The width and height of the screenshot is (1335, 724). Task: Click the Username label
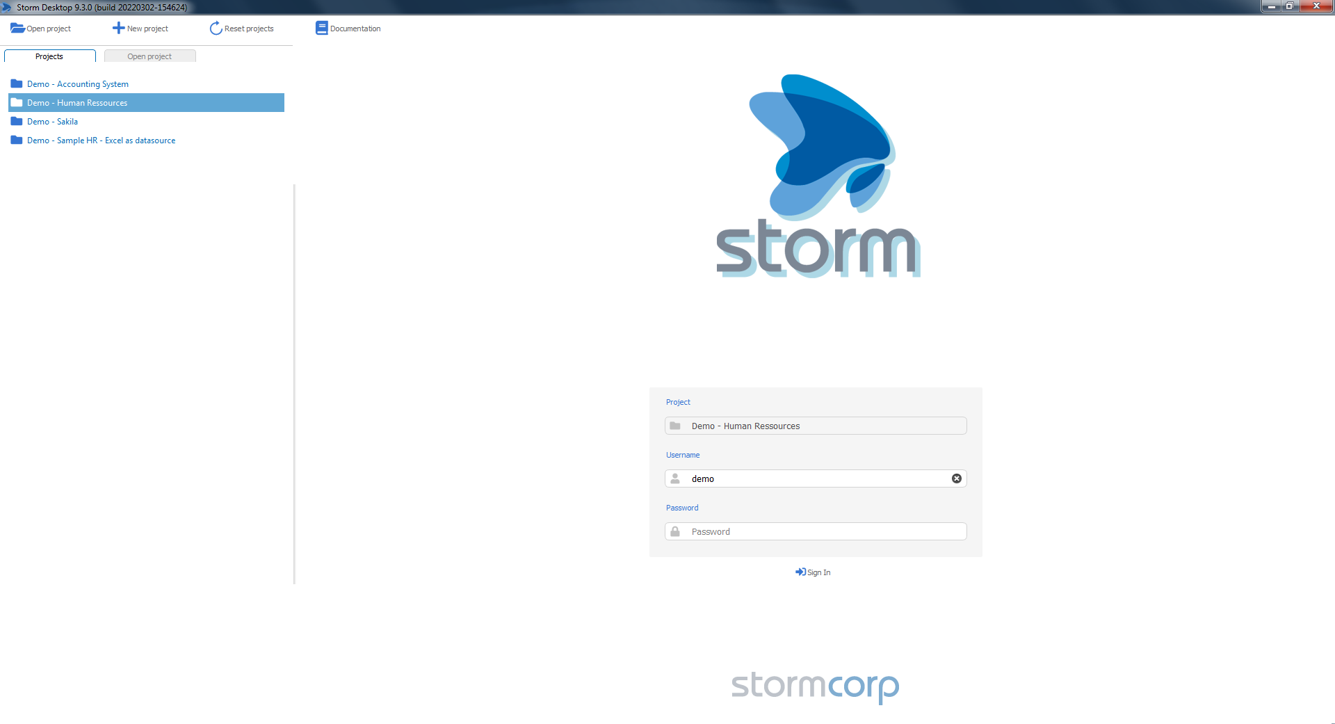(683, 455)
